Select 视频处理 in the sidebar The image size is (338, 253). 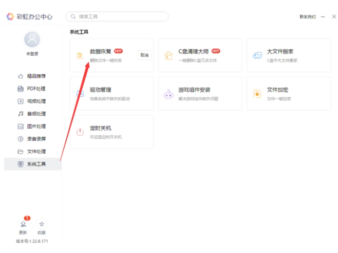click(33, 101)
